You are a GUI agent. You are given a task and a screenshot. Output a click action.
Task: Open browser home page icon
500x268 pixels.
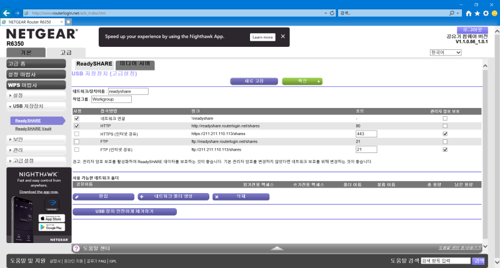(x=468, y=13)
